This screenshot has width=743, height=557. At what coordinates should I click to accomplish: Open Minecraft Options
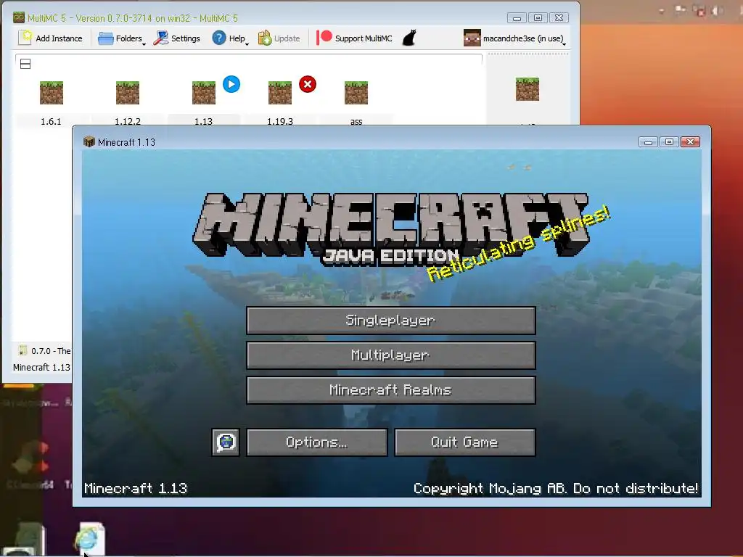317,442
